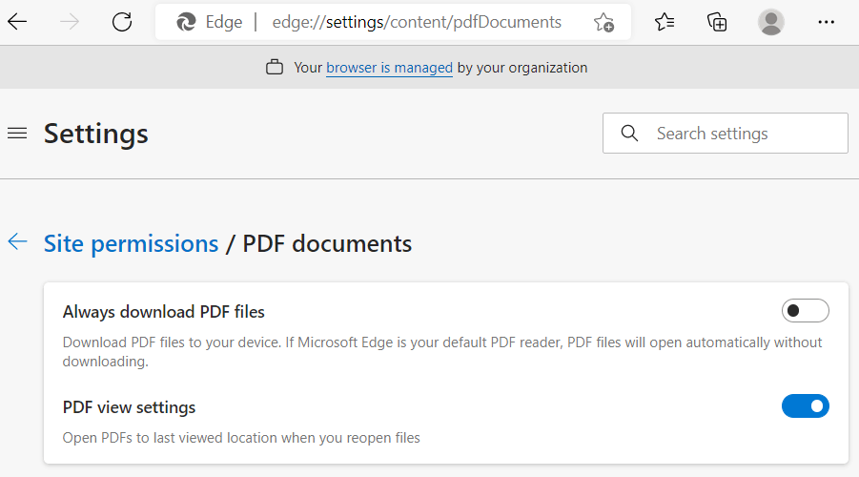Open the Site permissions breadcrumb link

(x=131, y=243)
